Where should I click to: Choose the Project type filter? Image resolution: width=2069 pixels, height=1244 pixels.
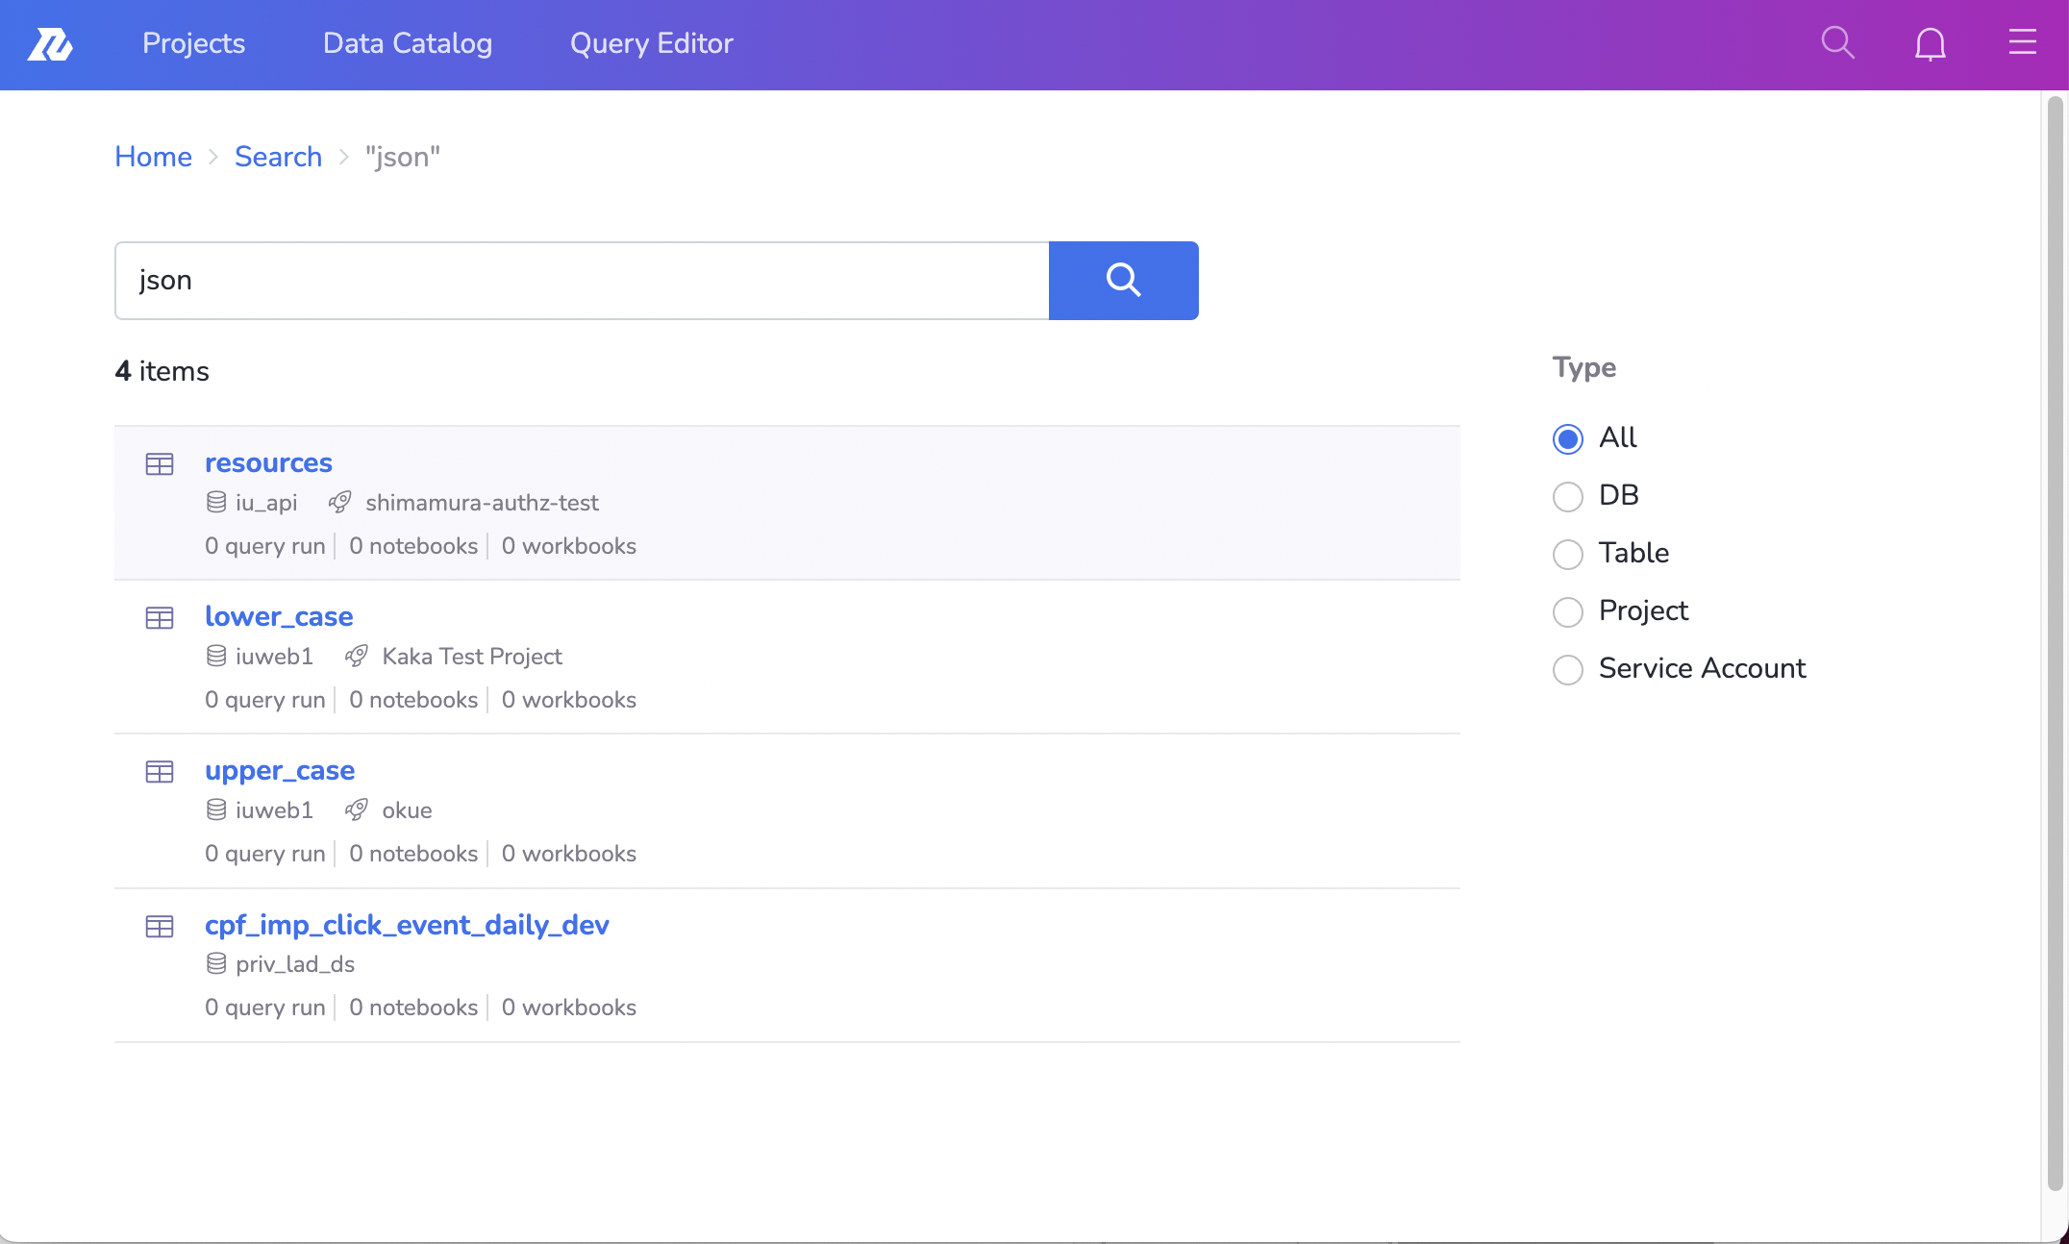pyautogui.click(x=1567, y=611)
